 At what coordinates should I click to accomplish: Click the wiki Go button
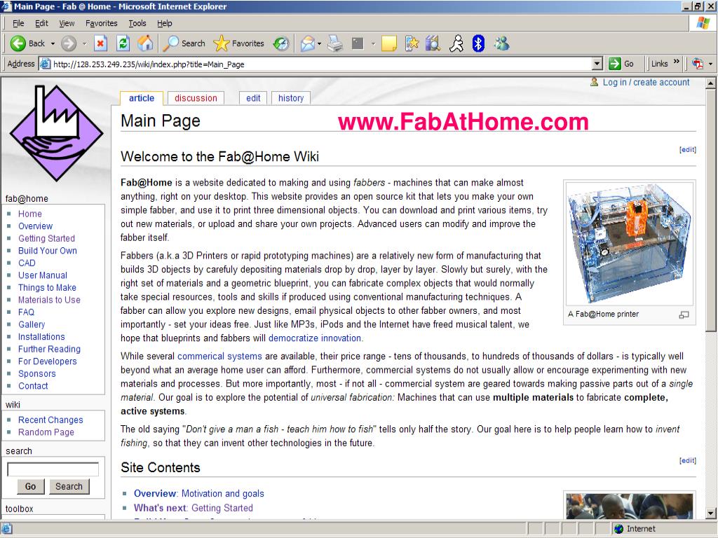pyautogui.click(x=31, y=486)
